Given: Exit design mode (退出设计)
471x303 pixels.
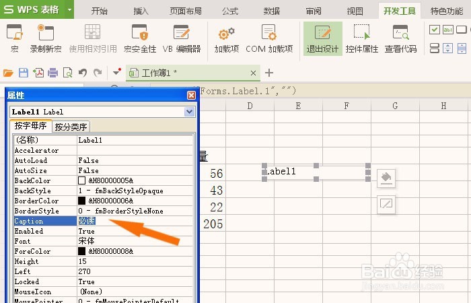Looking at the screenshot, I should point(322,38).
